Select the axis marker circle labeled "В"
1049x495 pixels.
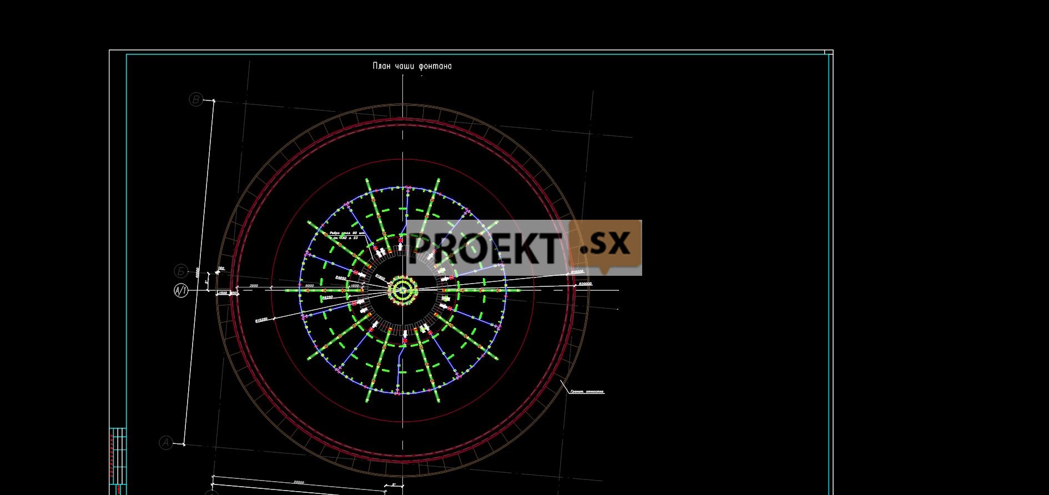(x=195, y=99)
